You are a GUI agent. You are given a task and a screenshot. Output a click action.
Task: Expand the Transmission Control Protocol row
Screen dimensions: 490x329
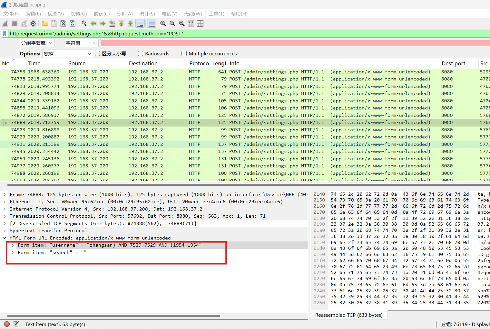tap(5, 216)
